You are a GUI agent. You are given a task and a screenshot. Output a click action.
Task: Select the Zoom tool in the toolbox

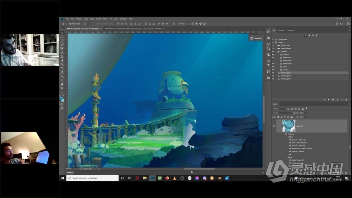(62, 88)
